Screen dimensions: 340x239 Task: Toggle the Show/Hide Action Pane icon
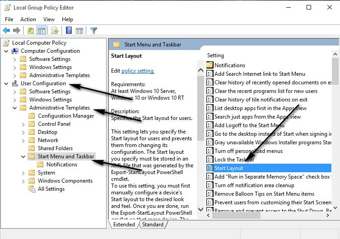point(79,31)
